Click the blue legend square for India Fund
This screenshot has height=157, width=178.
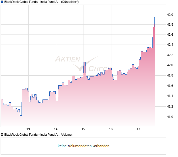coord(2,2)
